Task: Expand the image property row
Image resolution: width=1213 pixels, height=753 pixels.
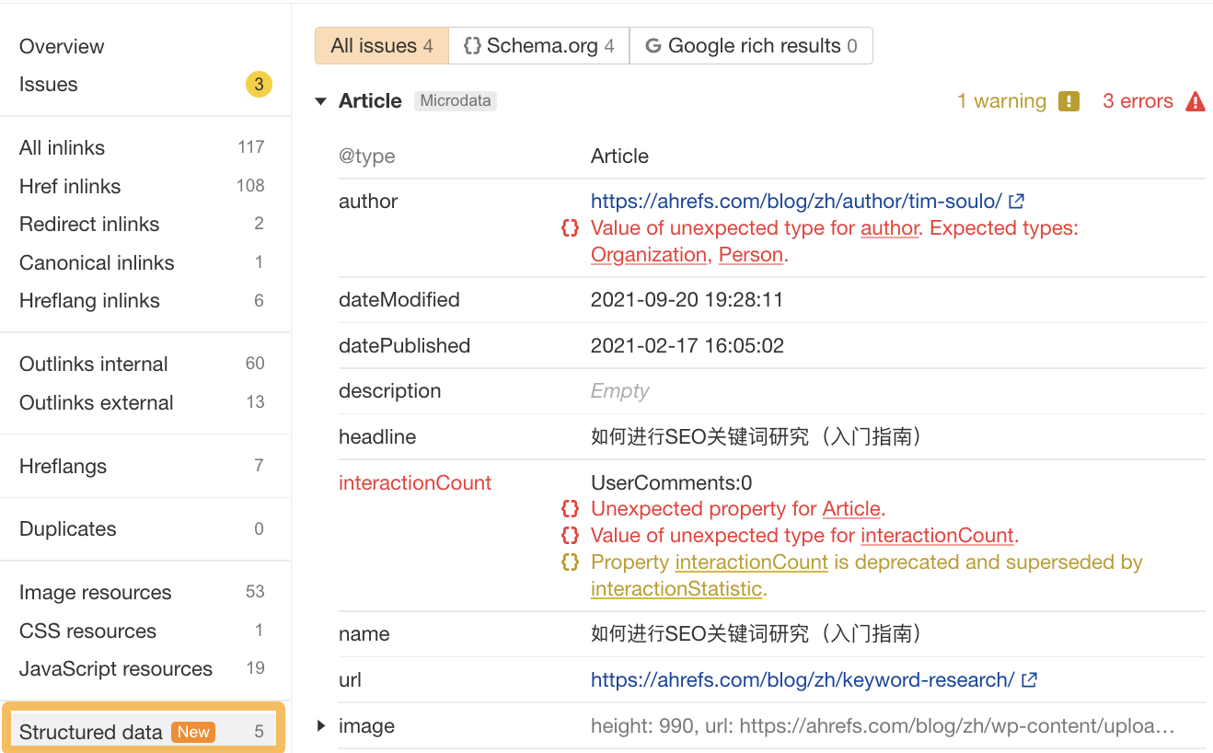Action: (x=319, y=725)
